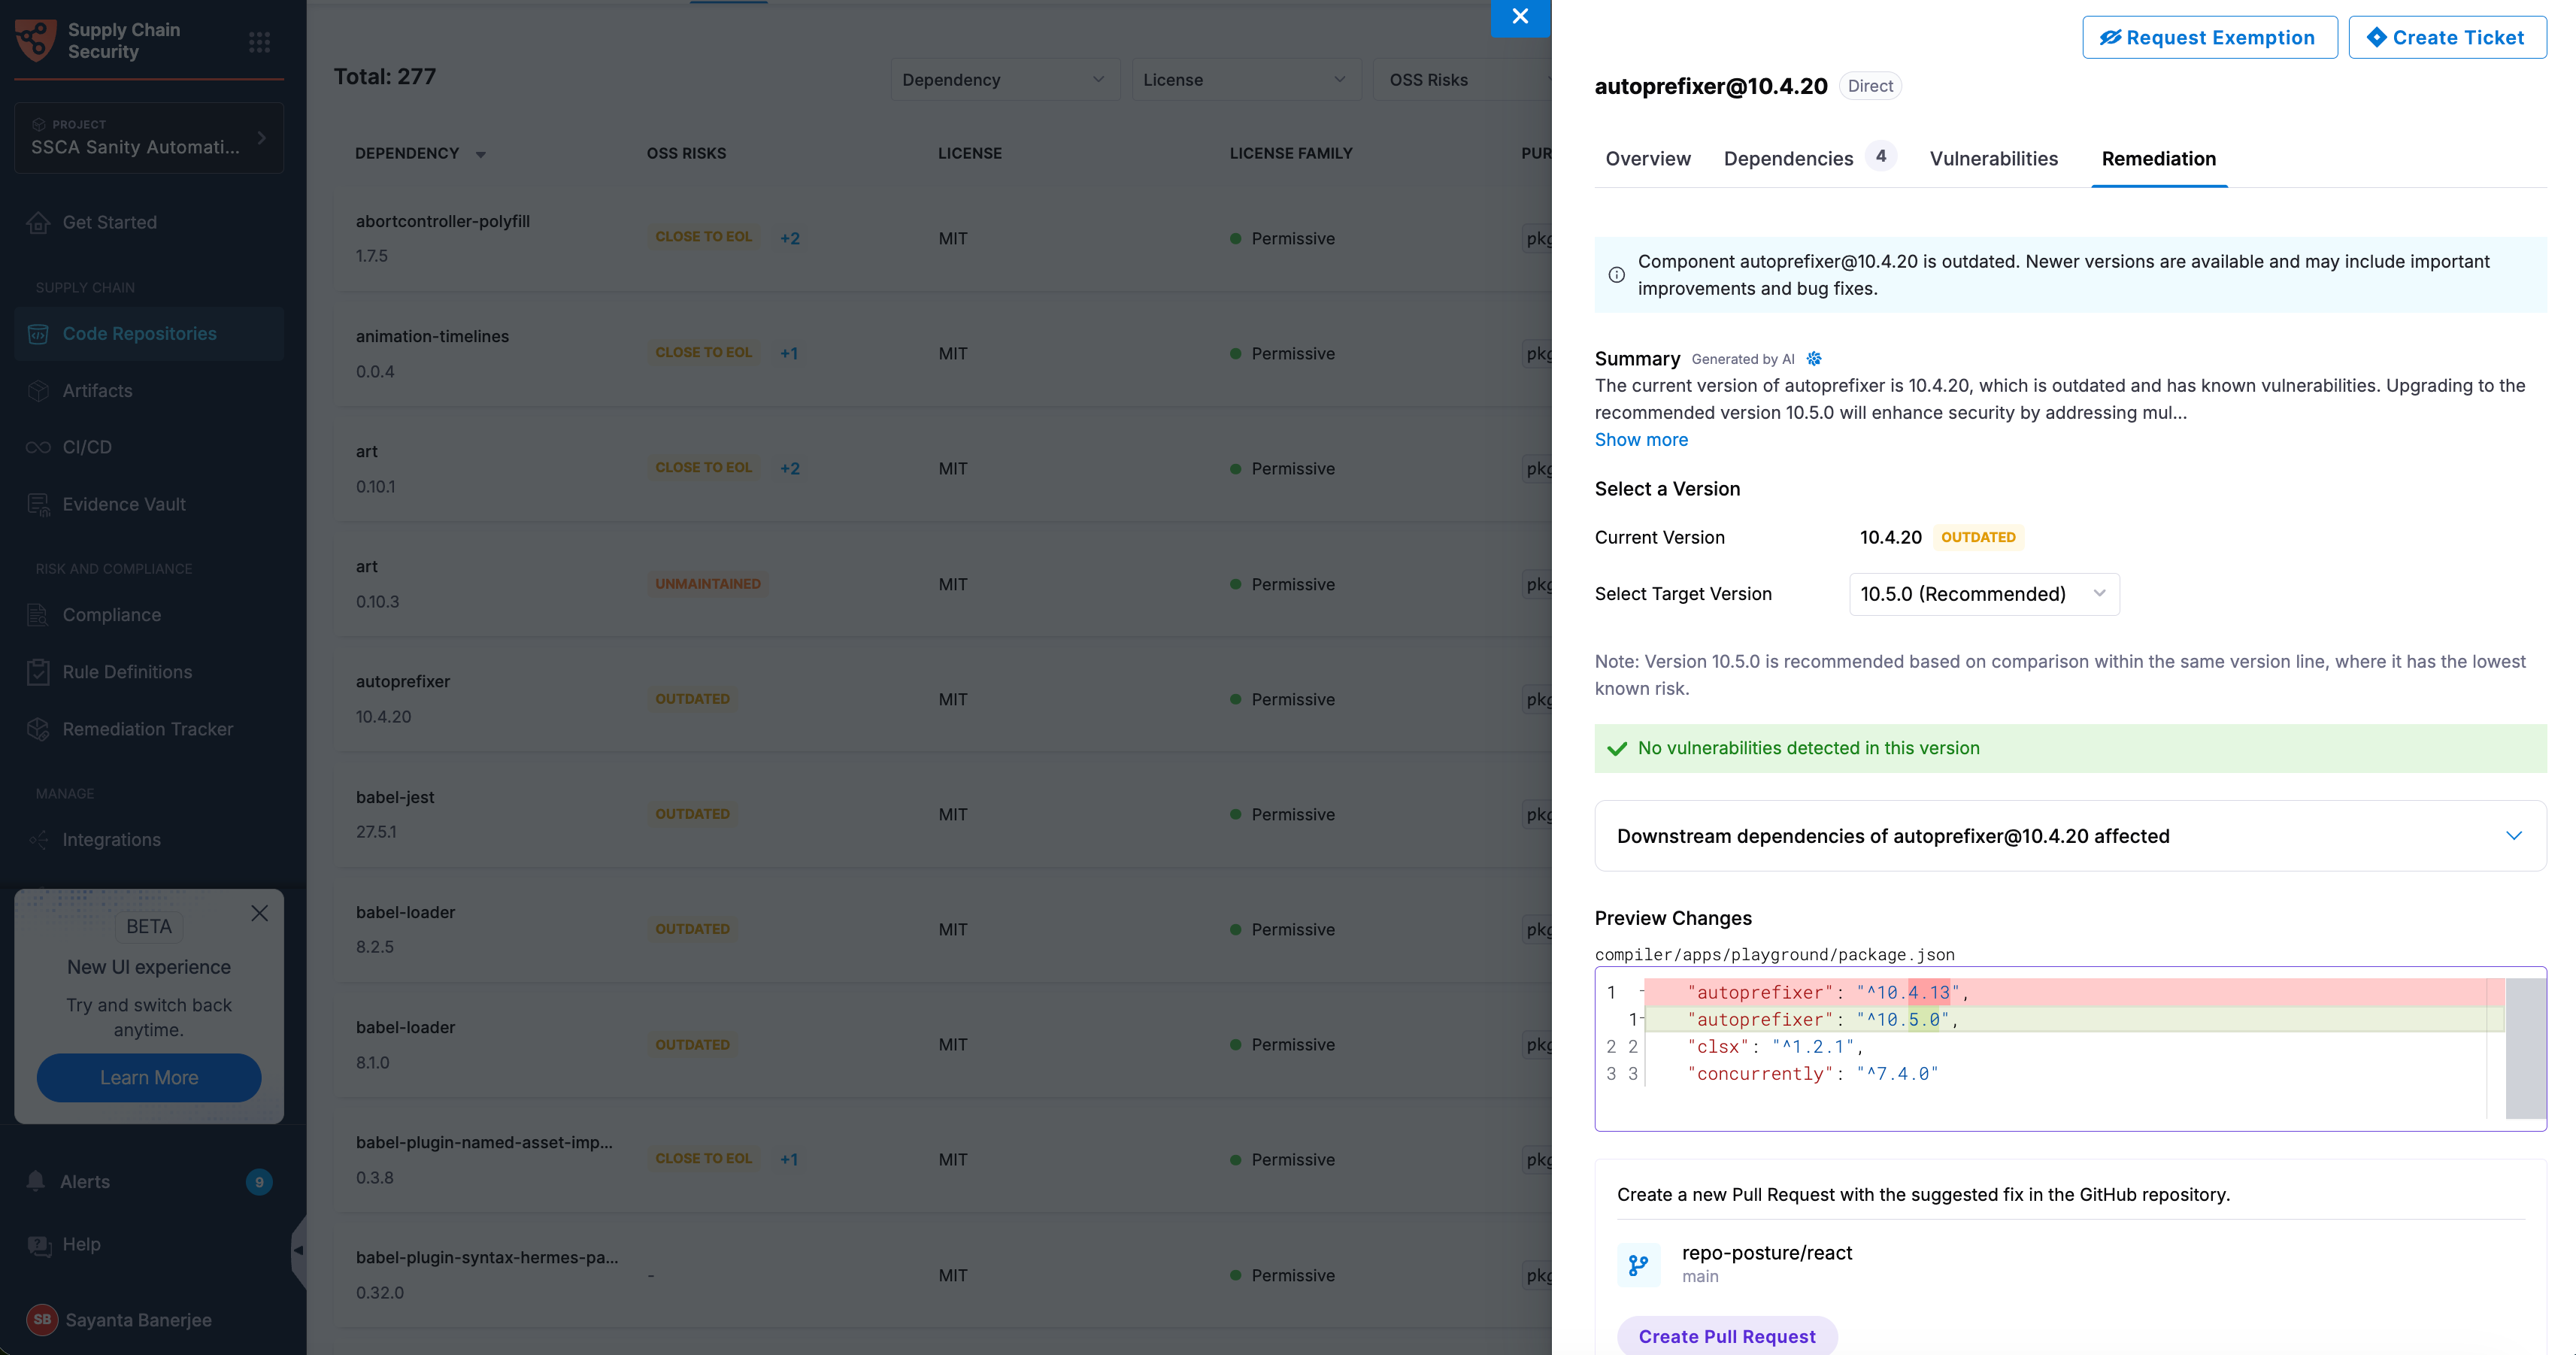The height and width of the screenshot is (1355, 2576).
Task: Close the New UI experience beta card
Action: click(x=260, y=913)
